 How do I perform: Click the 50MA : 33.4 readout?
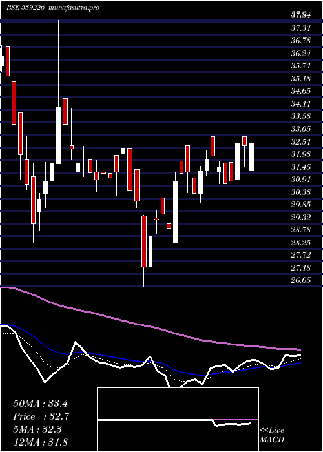[40, 404]
